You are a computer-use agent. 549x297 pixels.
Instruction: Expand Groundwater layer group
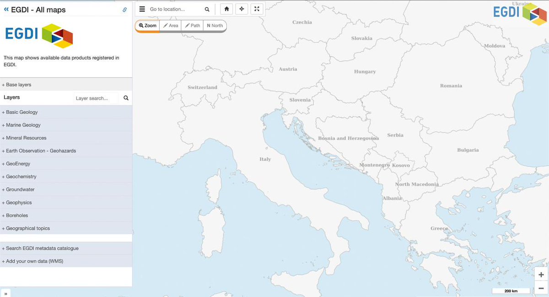point(66,189)
